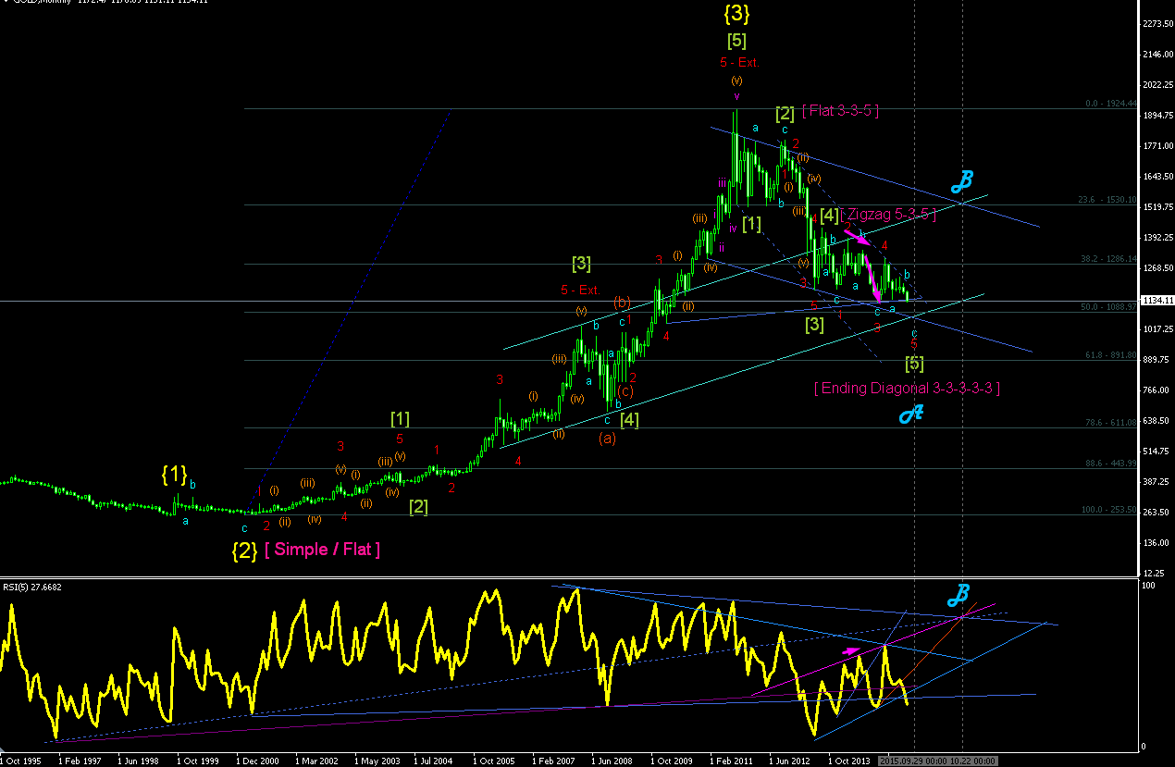Screen dimensions: 1175x767
Task: Click 1643.50 on the price axis
Action: pos(1158,177)
